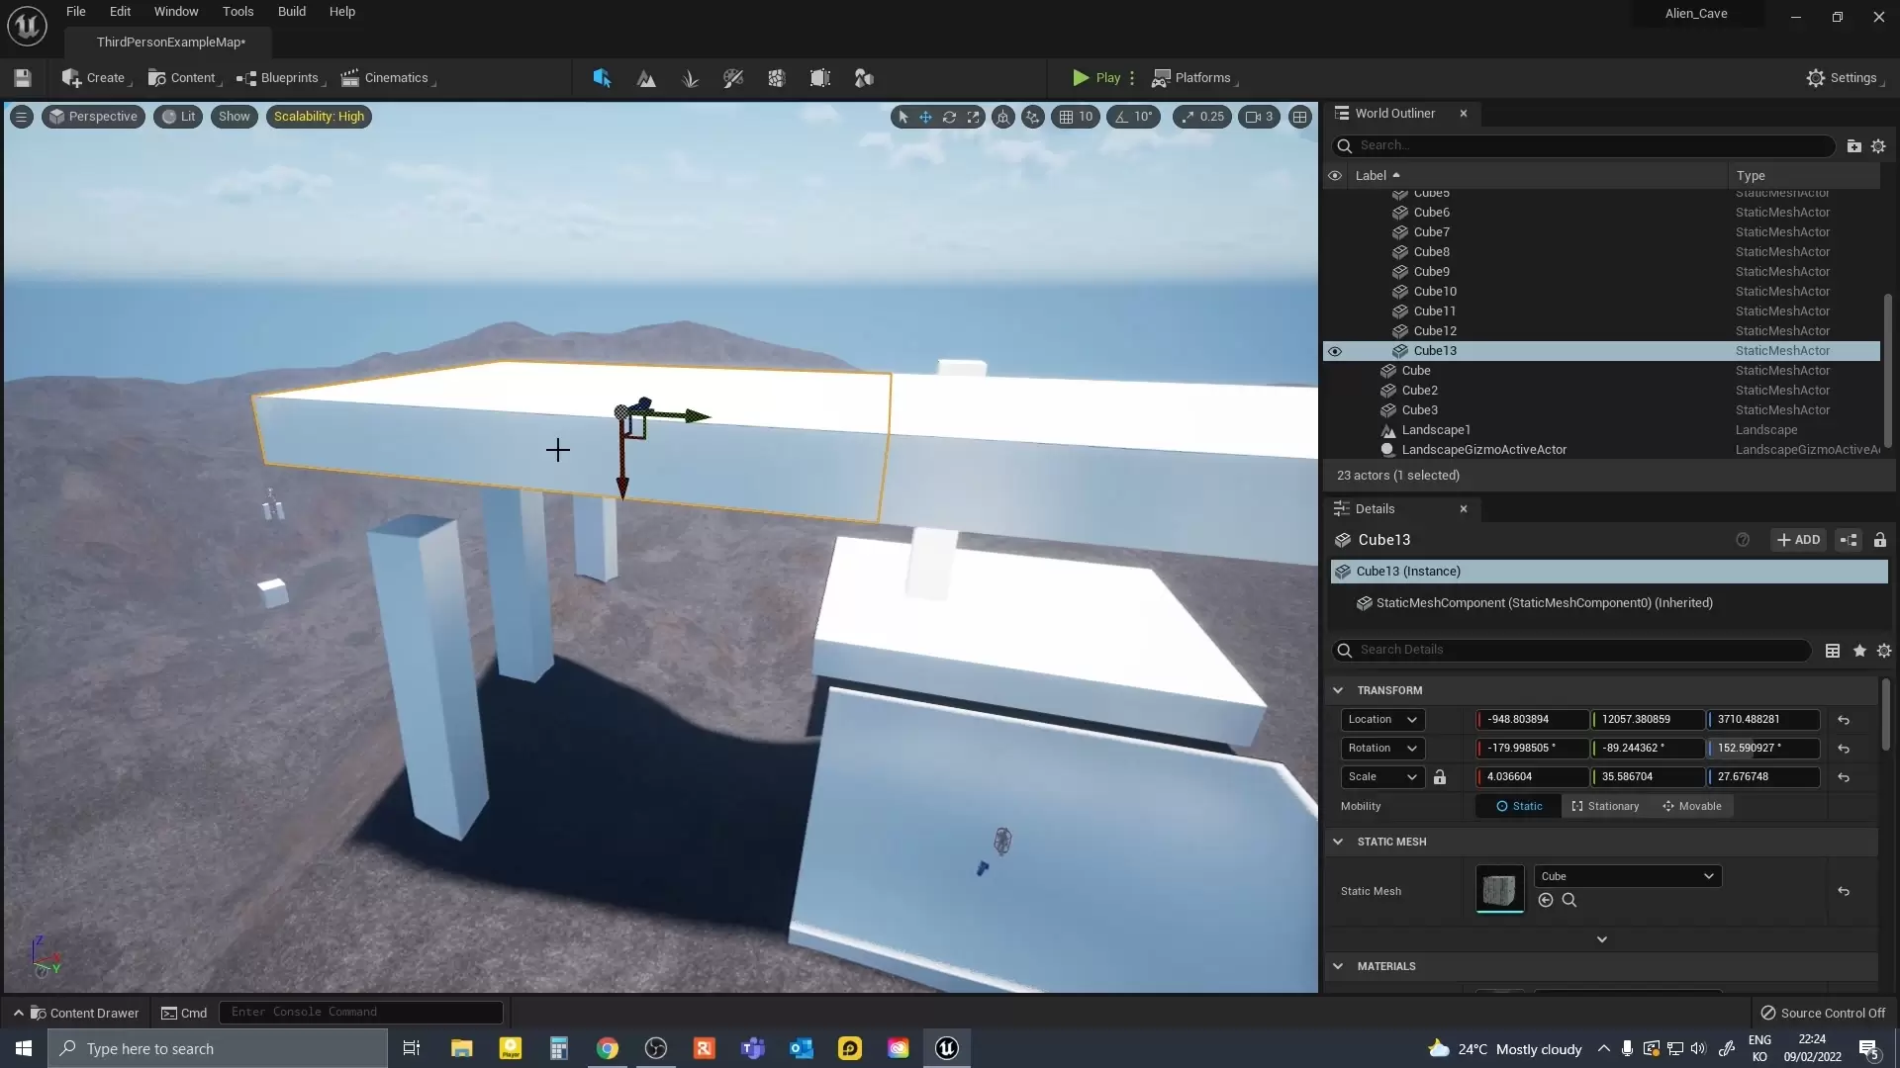Screen dimensions: 1900x1068
Task: Open the Build menu
Action: pos(291,12)
